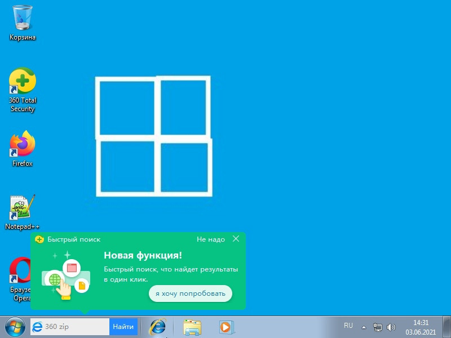Launch Windows Media Player from the taskbar
451x338 pixels.
click(x=225, y=327)
